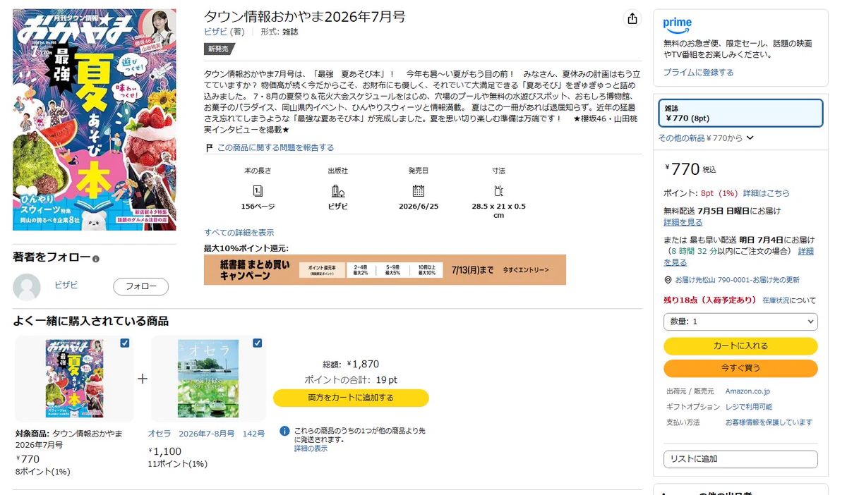Screen dimensions: 847x495
Task: Click the location pin icon at お届け先松山
Action: coord(668,280)
